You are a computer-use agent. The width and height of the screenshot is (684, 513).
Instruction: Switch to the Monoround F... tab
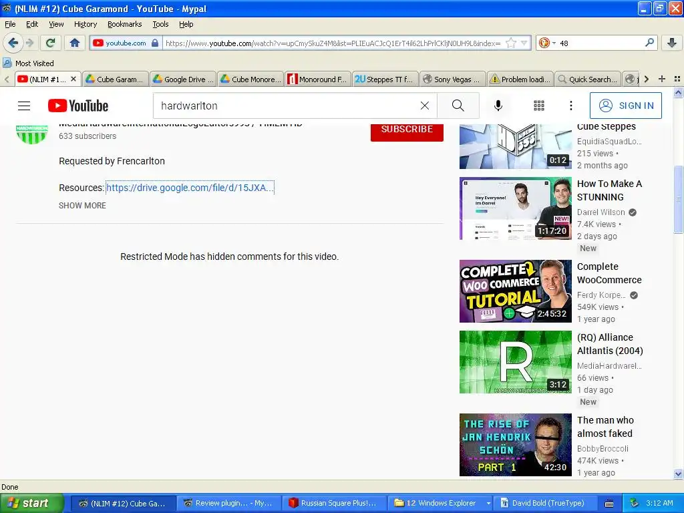(319, 79)
